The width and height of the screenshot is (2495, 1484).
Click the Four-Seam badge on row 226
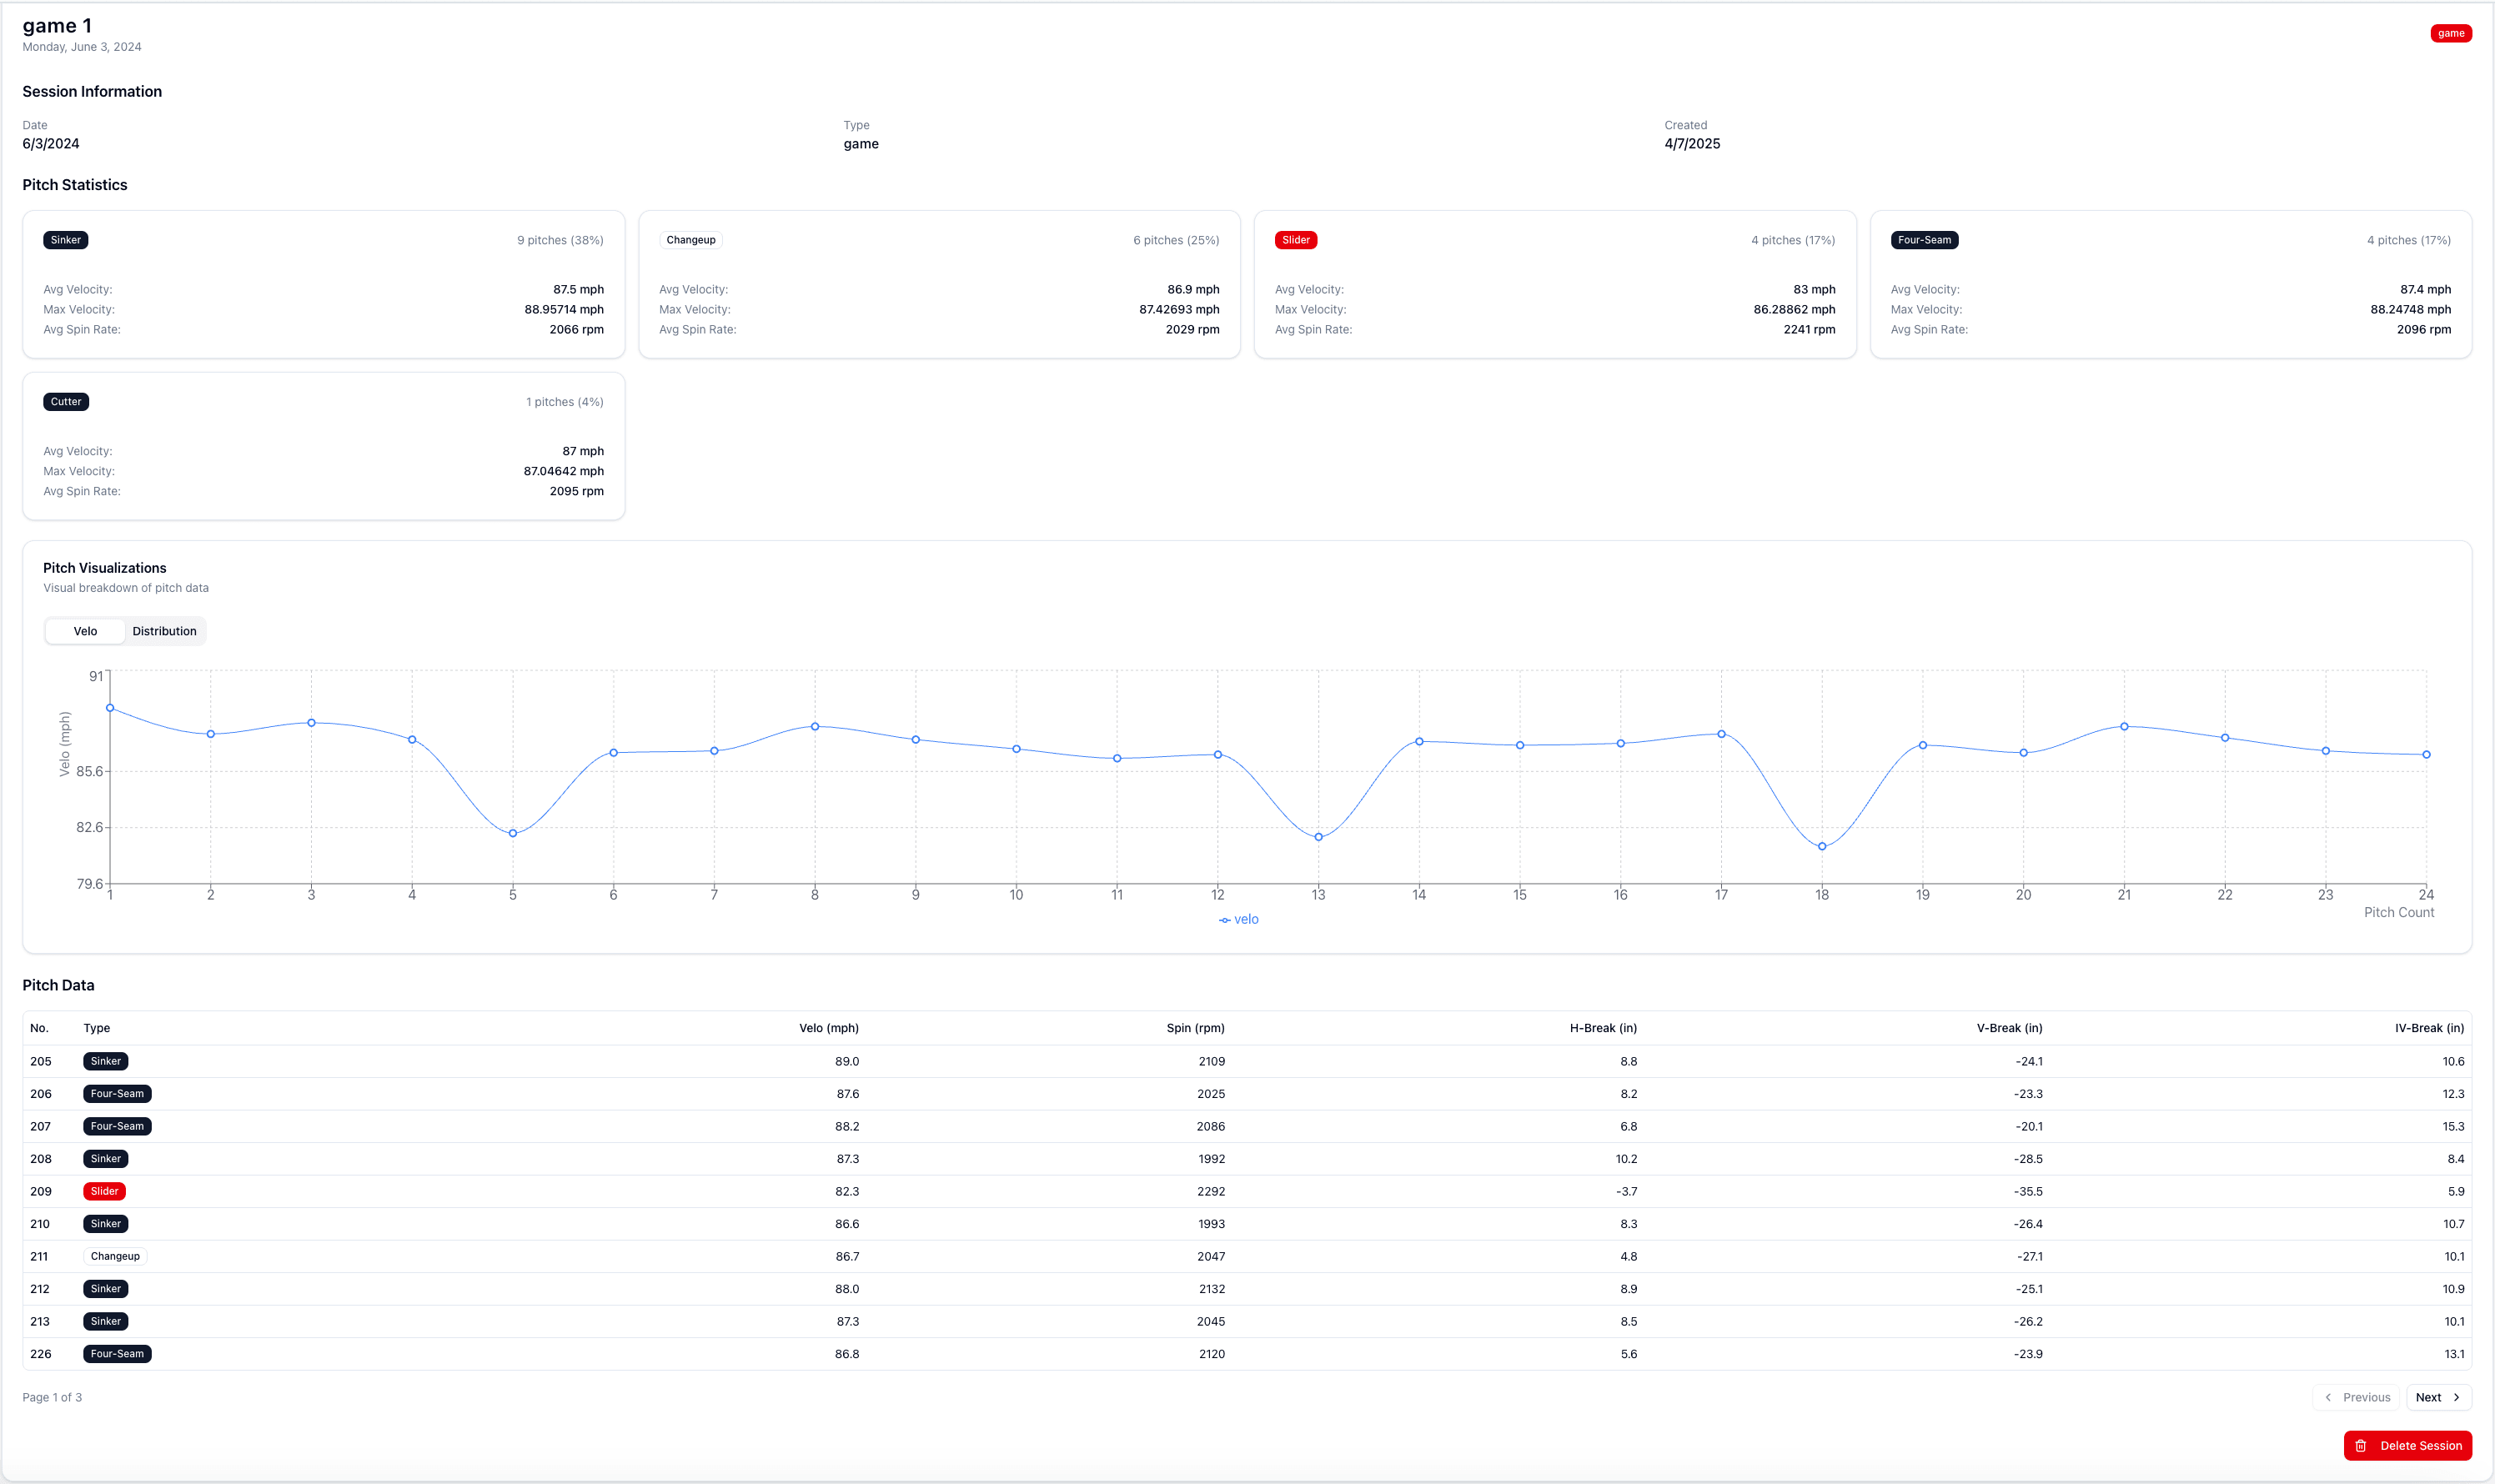point(117,1354)
